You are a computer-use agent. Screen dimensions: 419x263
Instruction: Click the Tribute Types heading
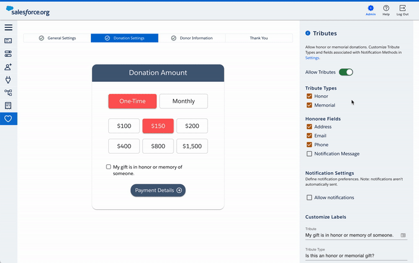click(321, 88)
